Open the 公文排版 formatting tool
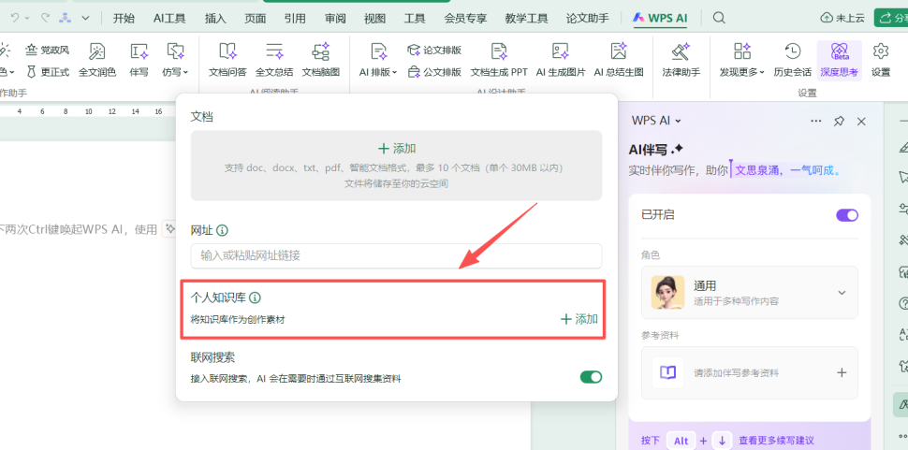The image size is (908, 450). [x=434, y=72]
